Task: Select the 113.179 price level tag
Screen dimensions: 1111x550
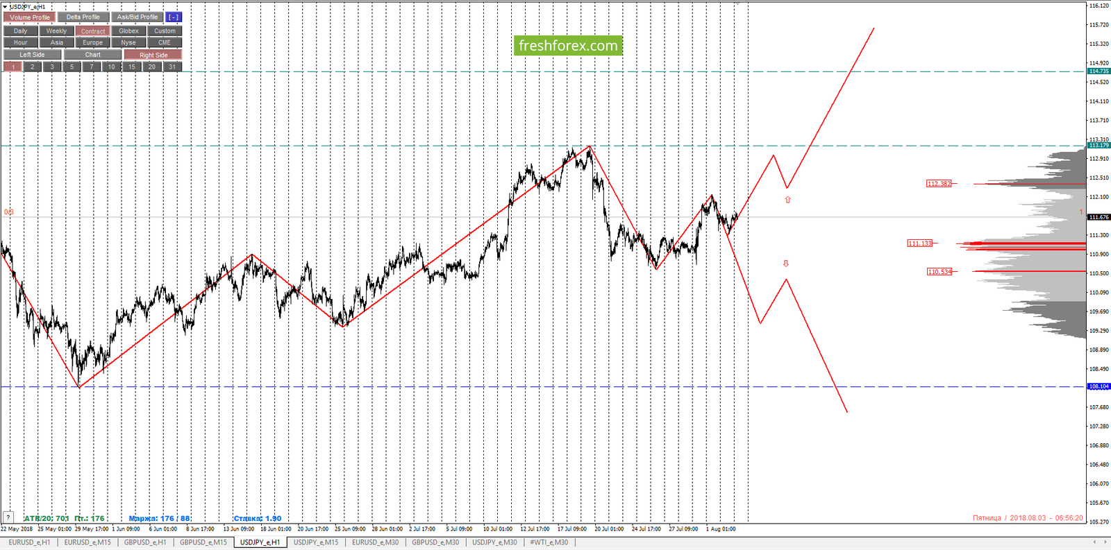Action: pos(1099,146)
